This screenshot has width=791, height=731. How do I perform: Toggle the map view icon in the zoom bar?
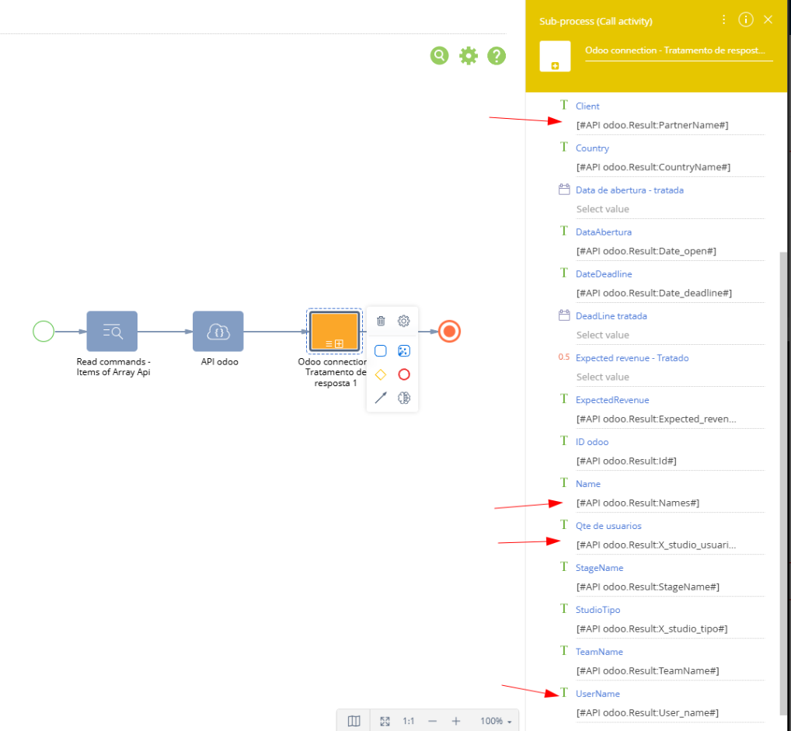tap(354, 721)
